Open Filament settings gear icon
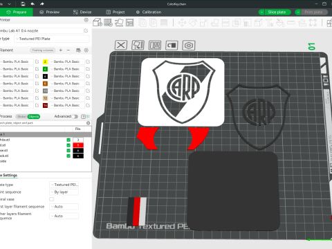 point(86,50)
